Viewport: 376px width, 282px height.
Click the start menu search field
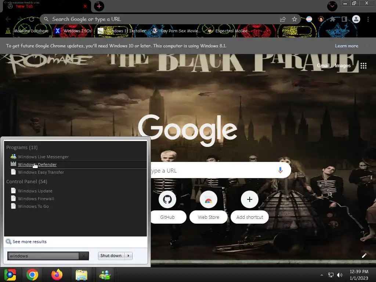43,256
